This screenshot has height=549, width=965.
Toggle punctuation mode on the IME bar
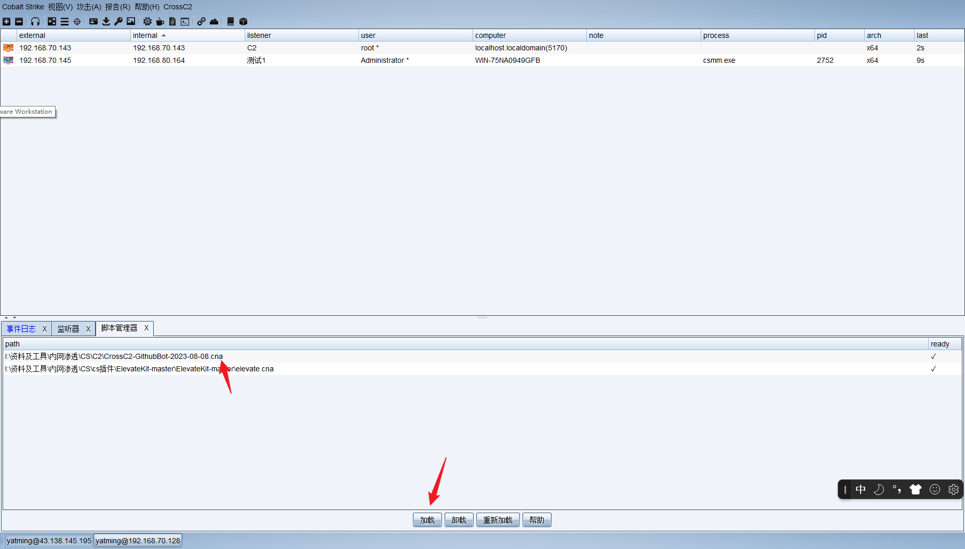coord(897,489)
